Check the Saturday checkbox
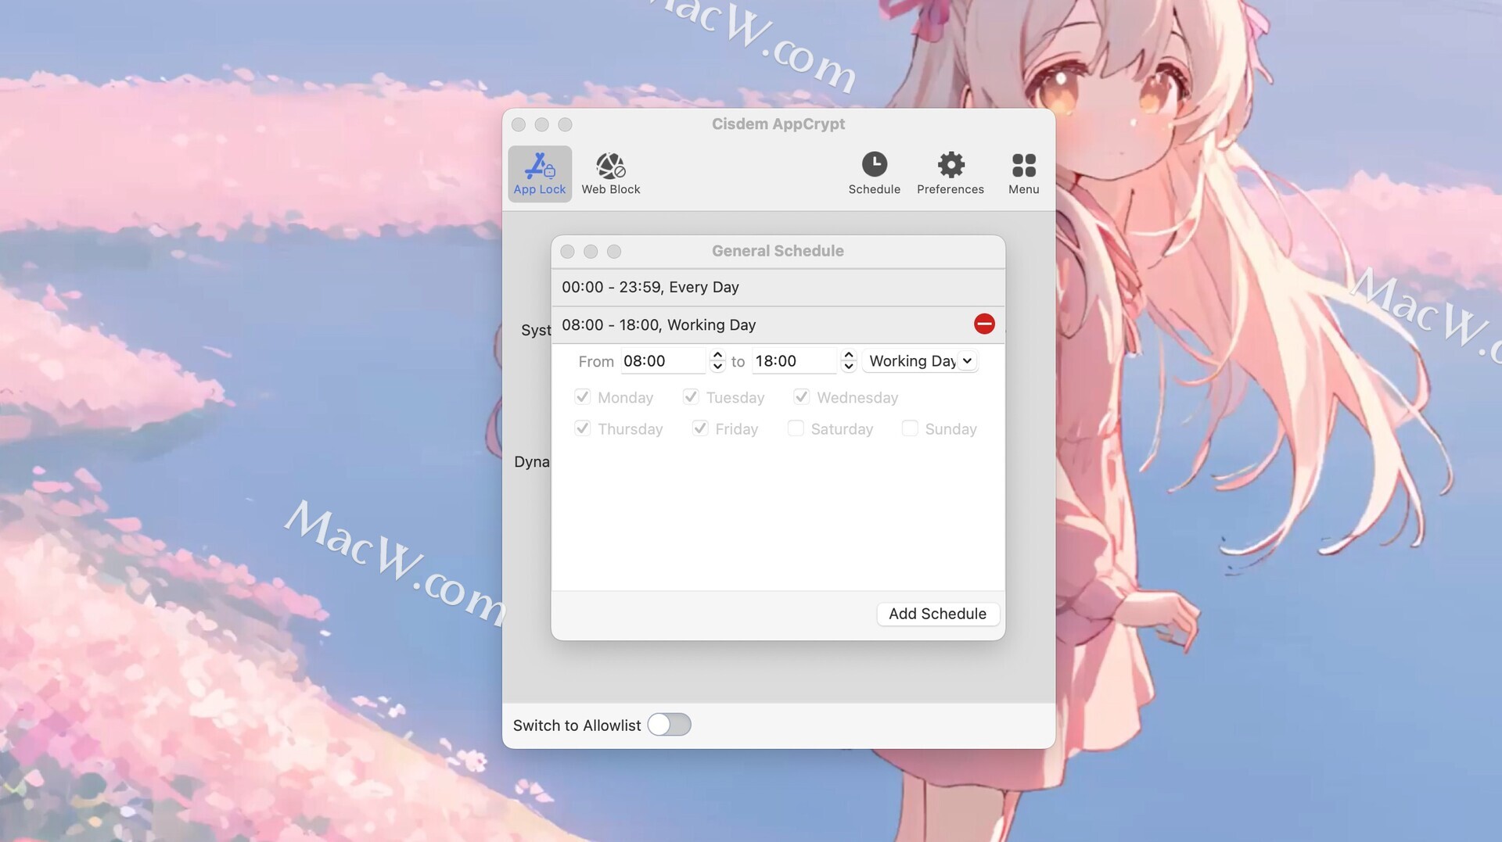1502x842 pixels. point(796,428)
